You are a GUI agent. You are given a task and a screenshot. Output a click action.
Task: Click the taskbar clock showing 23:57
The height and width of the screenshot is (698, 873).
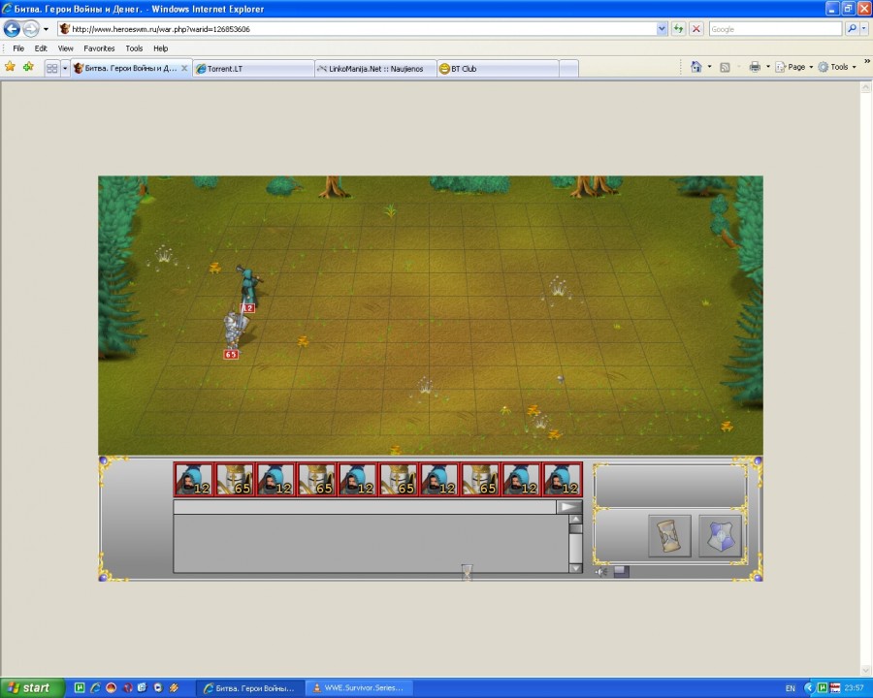point(854,688)
